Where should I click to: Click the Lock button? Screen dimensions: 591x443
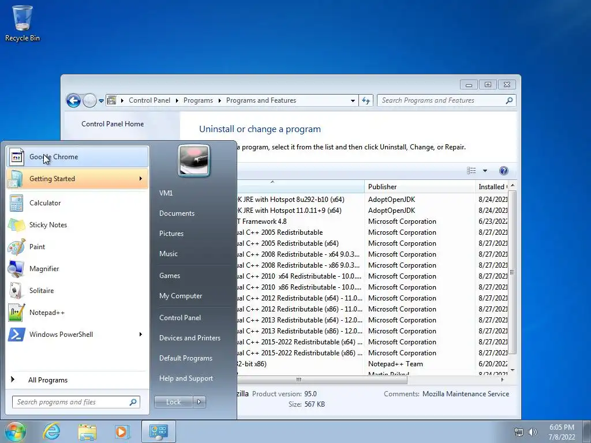tap(173, 402)
